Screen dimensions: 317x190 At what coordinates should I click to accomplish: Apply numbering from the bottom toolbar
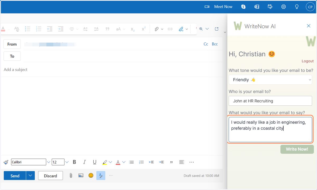tap(141, 162)
